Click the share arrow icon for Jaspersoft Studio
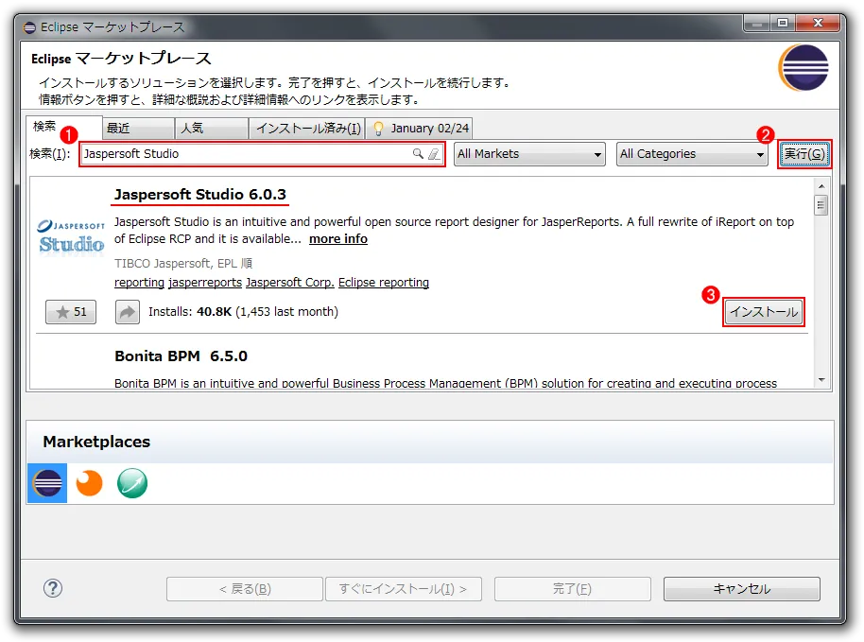 (128, 312)
